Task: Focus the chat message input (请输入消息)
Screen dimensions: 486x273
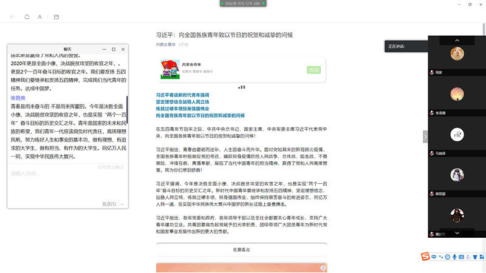Action: (x=67, y=183)
